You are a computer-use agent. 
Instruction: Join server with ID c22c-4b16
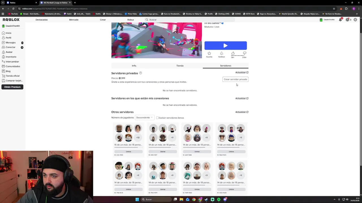(128, 151)
